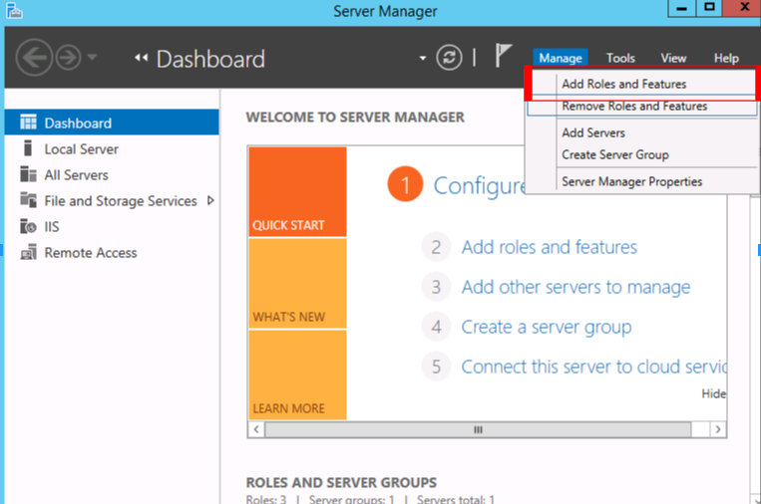The height and width of the screenshot is (504, 761).
Task: Click the step 5 number circle
Action: [x=436, y=367]
